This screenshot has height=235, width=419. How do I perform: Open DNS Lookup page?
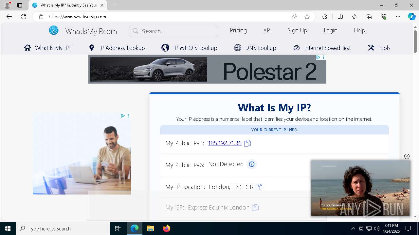coord(255,48)
